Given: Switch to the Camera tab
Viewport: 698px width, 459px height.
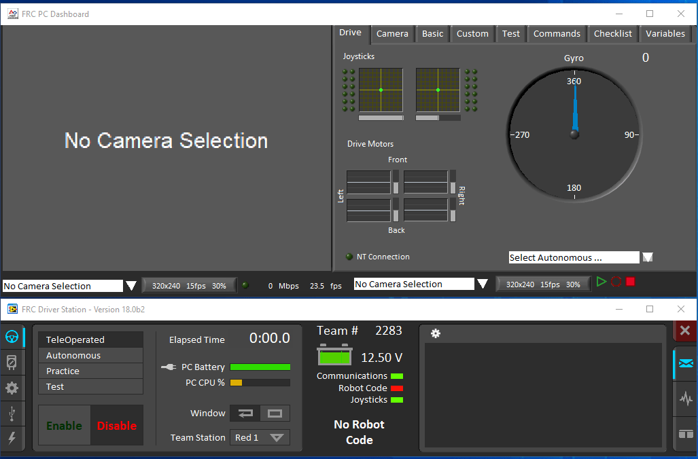Looking at the screenshot, I should tap(392, 34).
